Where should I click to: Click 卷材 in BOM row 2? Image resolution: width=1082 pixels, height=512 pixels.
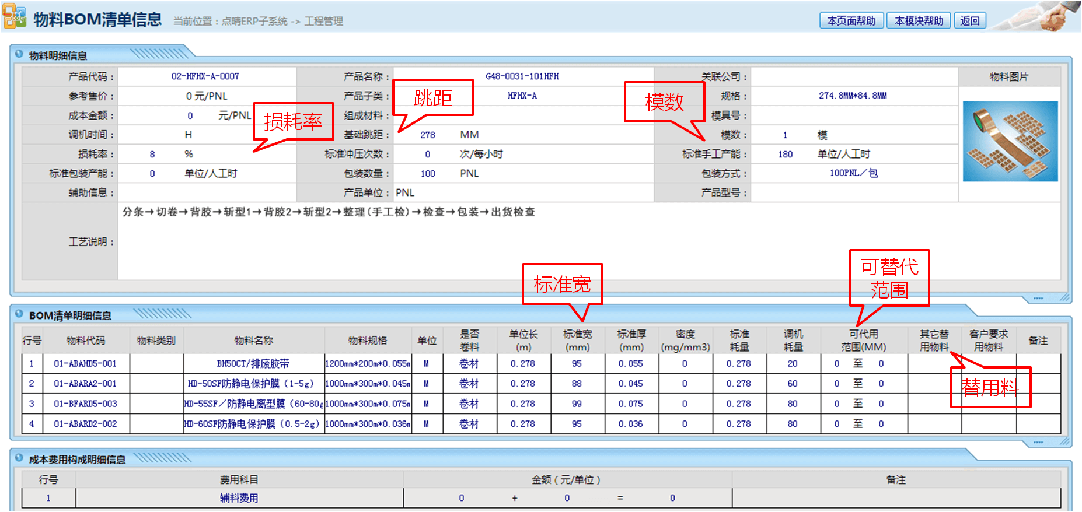coord(469,384)
